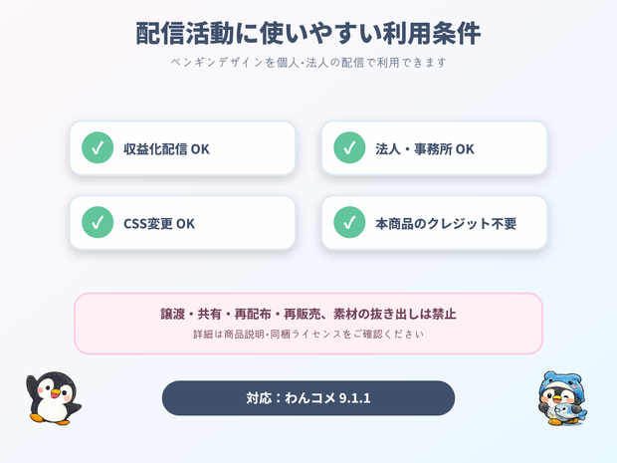The height and width of the screenshot is (463, 617).
Task: Click the green checkmark beside CSS変更 OK
Action: tap(98, 222)
